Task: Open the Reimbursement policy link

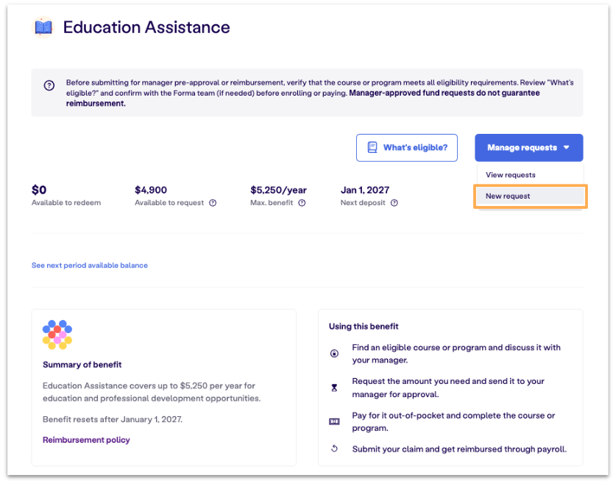Action: click(x=86, y=440)
